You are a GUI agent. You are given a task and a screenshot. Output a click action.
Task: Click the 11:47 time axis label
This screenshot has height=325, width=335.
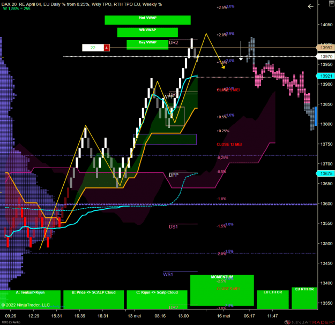click(272, 316)
